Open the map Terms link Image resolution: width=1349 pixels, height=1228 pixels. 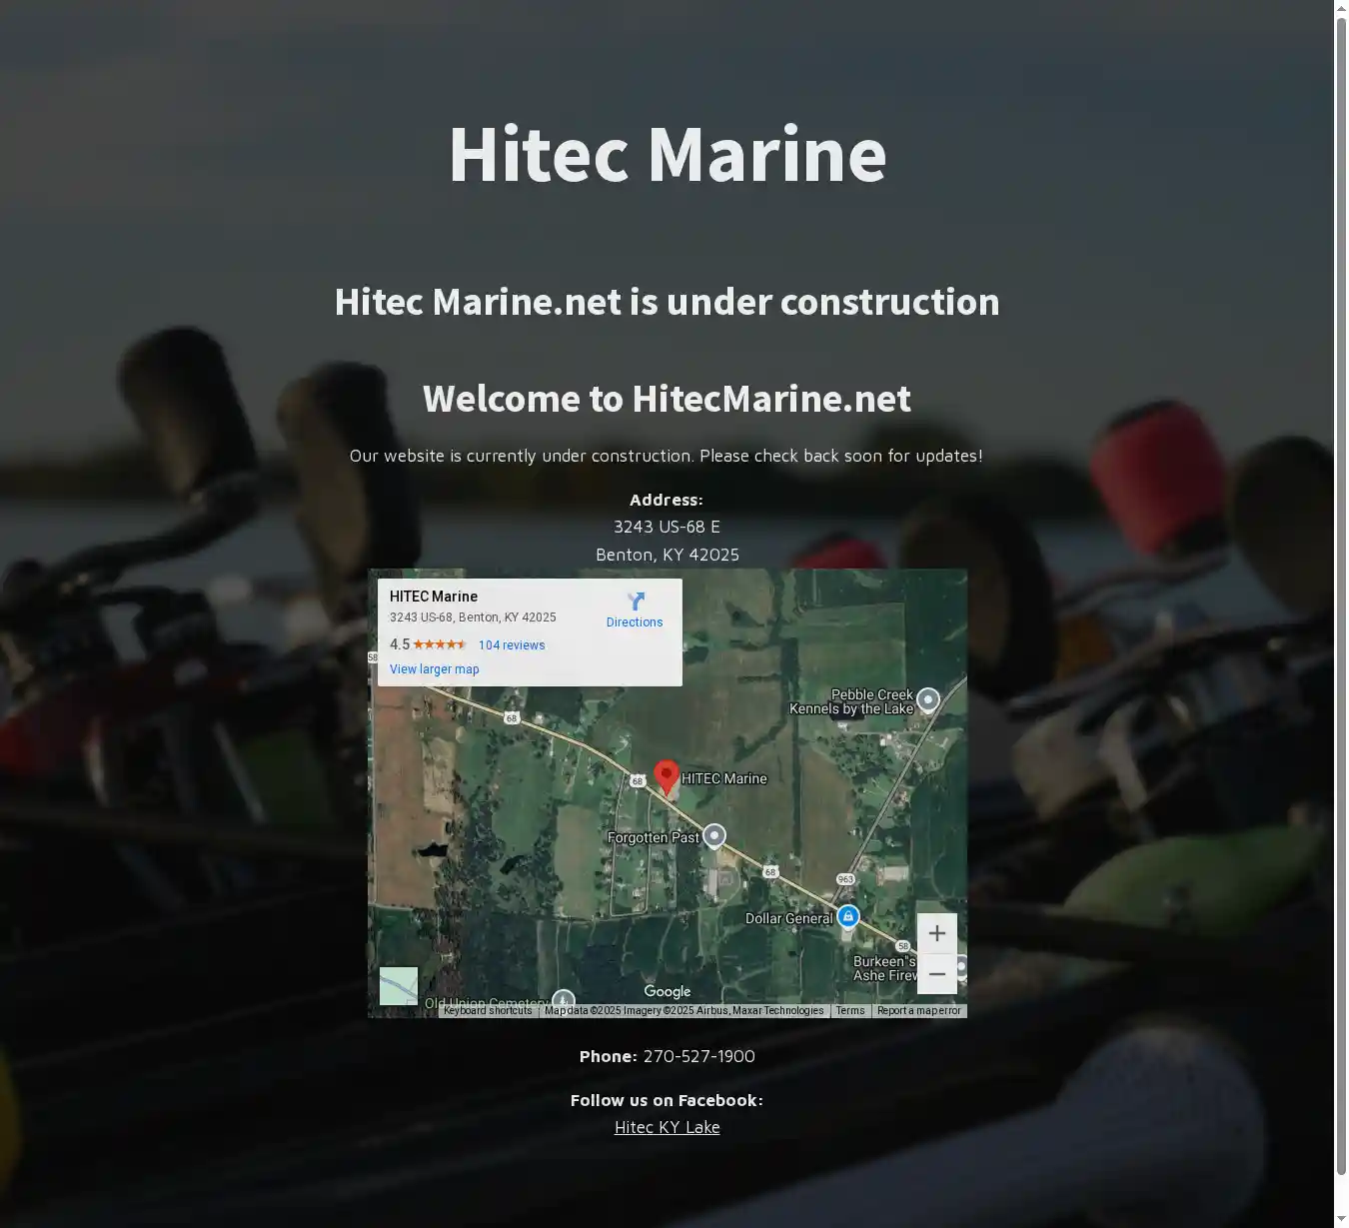(850, 1011)
